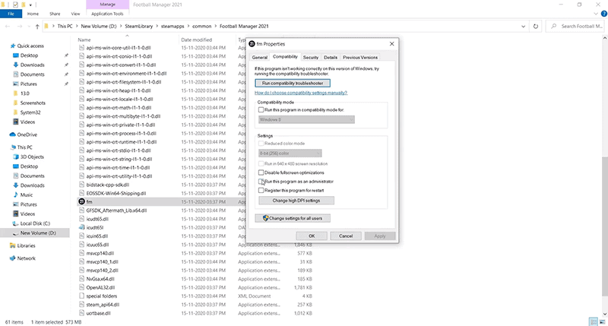Click the Network icon in sidebar
Viewport: 608px width, 326px height.
click(x=13, y=258)
